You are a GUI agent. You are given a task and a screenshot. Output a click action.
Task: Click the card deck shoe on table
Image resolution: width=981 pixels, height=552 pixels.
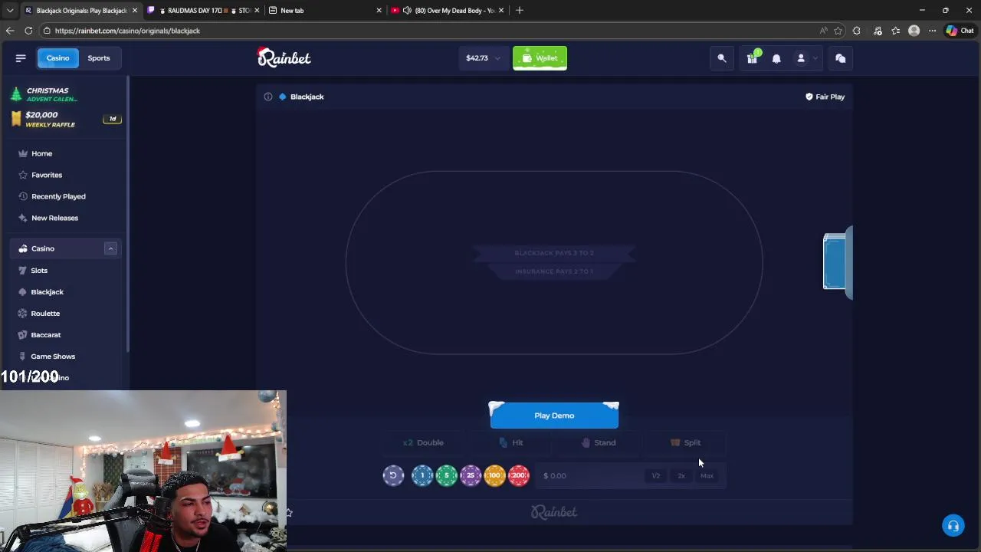tap(837, 261)
